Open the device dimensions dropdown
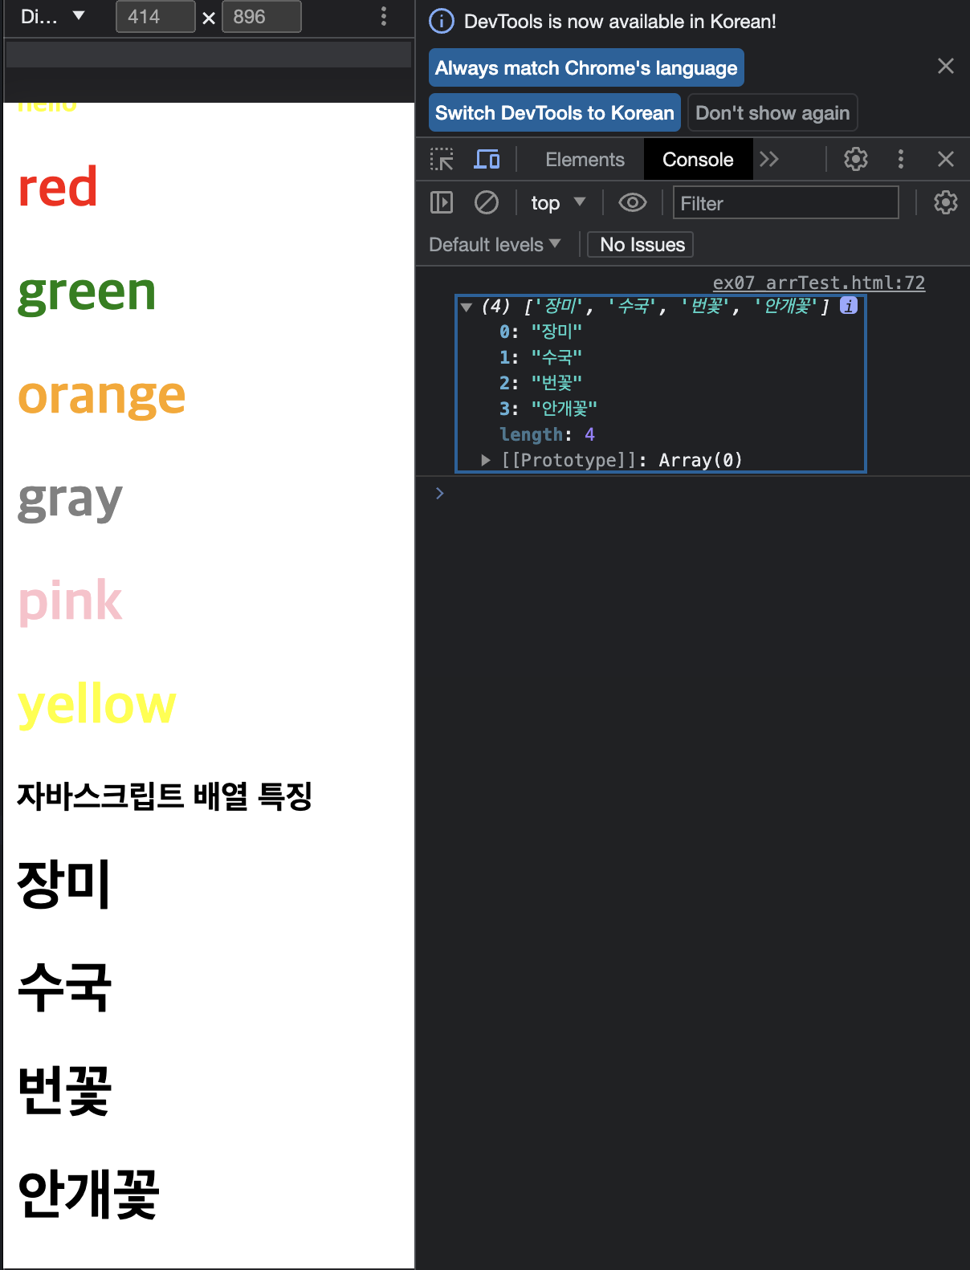The width and height of the screenshot is (970, 1270). [53, 16]
